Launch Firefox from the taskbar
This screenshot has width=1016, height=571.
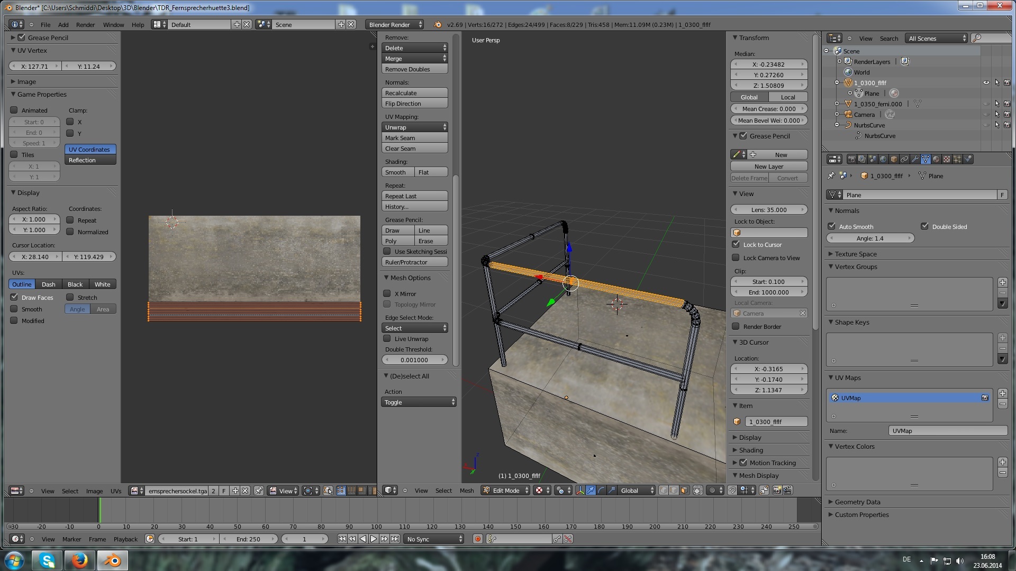point(79,560)
